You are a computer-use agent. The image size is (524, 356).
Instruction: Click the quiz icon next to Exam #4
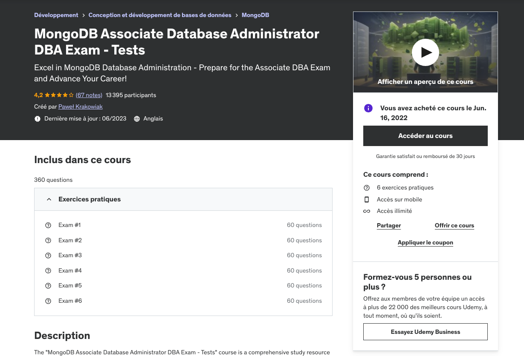[48, 271]
